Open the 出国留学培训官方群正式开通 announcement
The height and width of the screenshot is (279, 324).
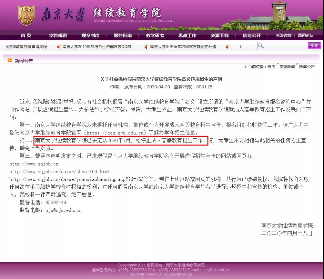pyautogui.click(x=183, y=47)
